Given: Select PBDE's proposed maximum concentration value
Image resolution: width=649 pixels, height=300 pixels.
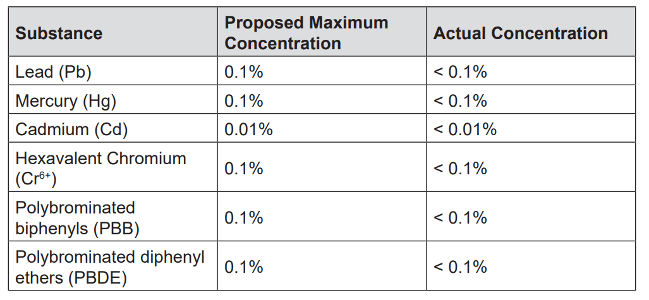Looking at the screenshot, I should [x=244, y=267].
